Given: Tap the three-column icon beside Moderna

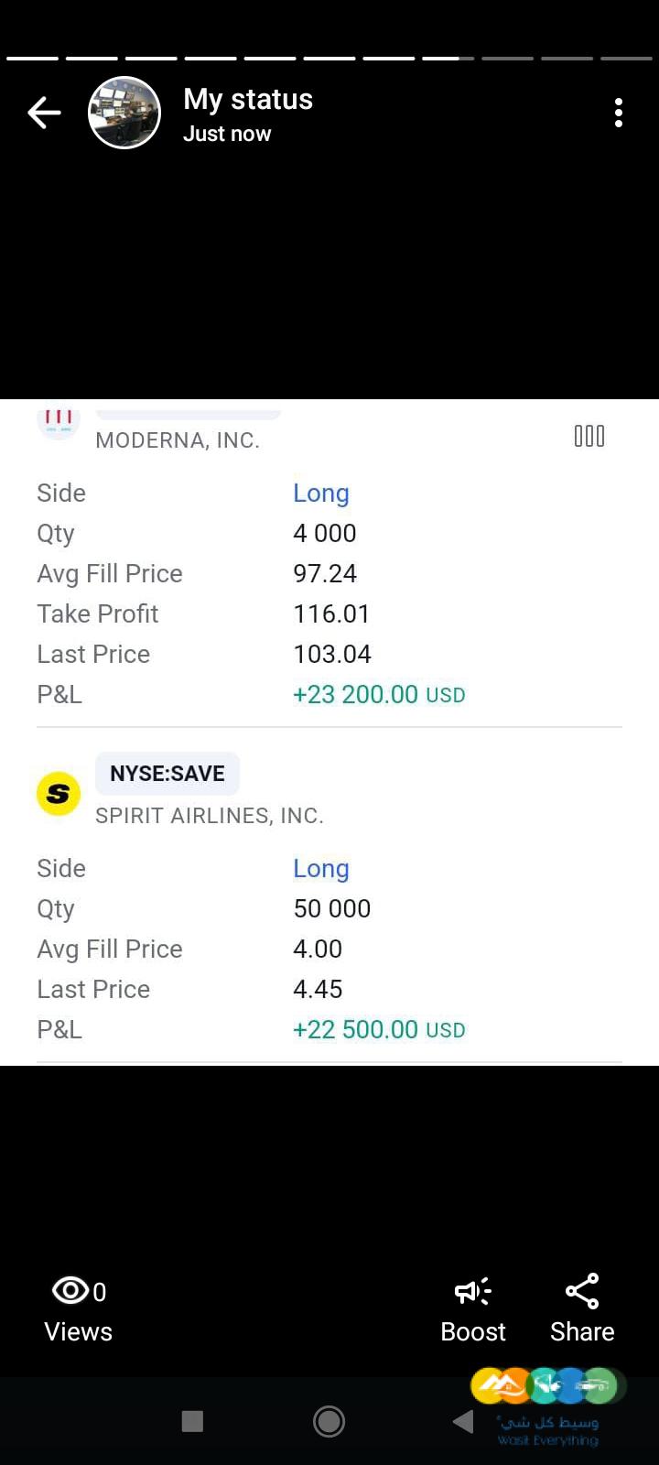Looking at the screenshot, I should pyautogui.click(x=589, y=436).
